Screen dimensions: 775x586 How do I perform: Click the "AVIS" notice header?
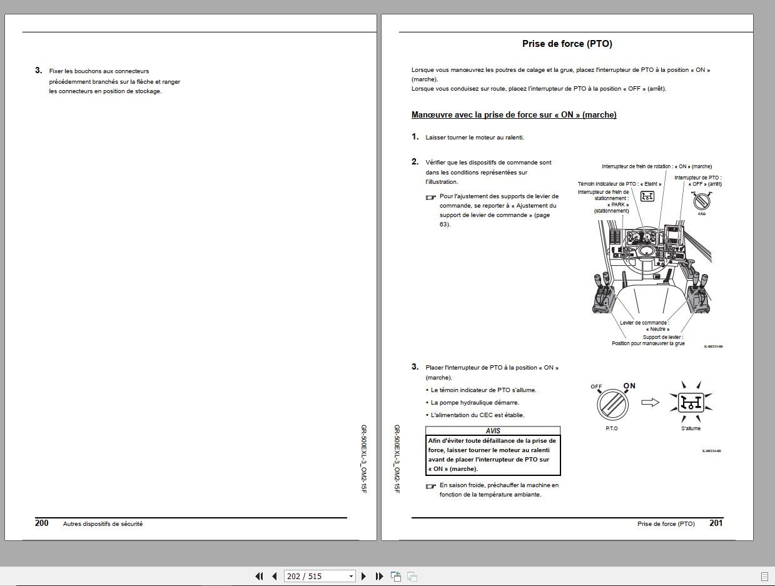(x=493, y=431)
